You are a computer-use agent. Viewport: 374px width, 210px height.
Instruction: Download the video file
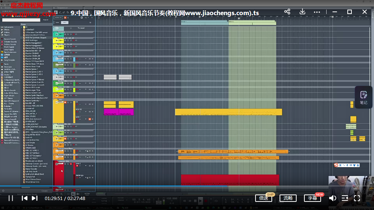pyautogui.click(x=302, y=12)
